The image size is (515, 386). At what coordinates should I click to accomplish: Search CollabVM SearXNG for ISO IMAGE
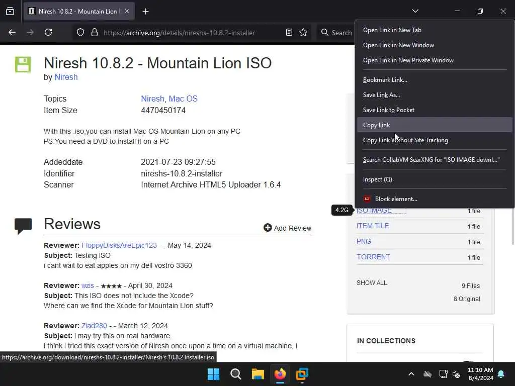pos(435,160)
